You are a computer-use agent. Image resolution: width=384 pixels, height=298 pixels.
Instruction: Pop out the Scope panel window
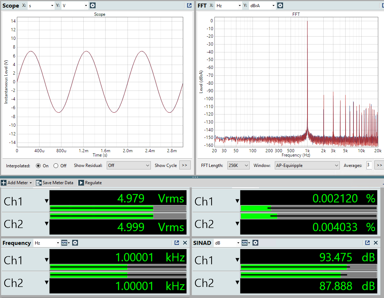pos(189,5)
